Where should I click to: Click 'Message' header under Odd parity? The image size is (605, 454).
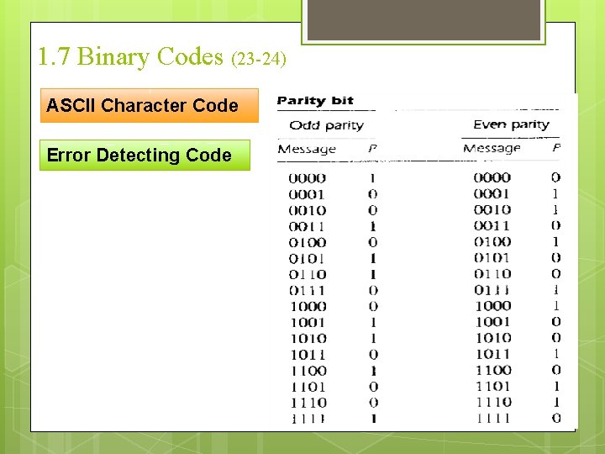[x=307, y=149]
